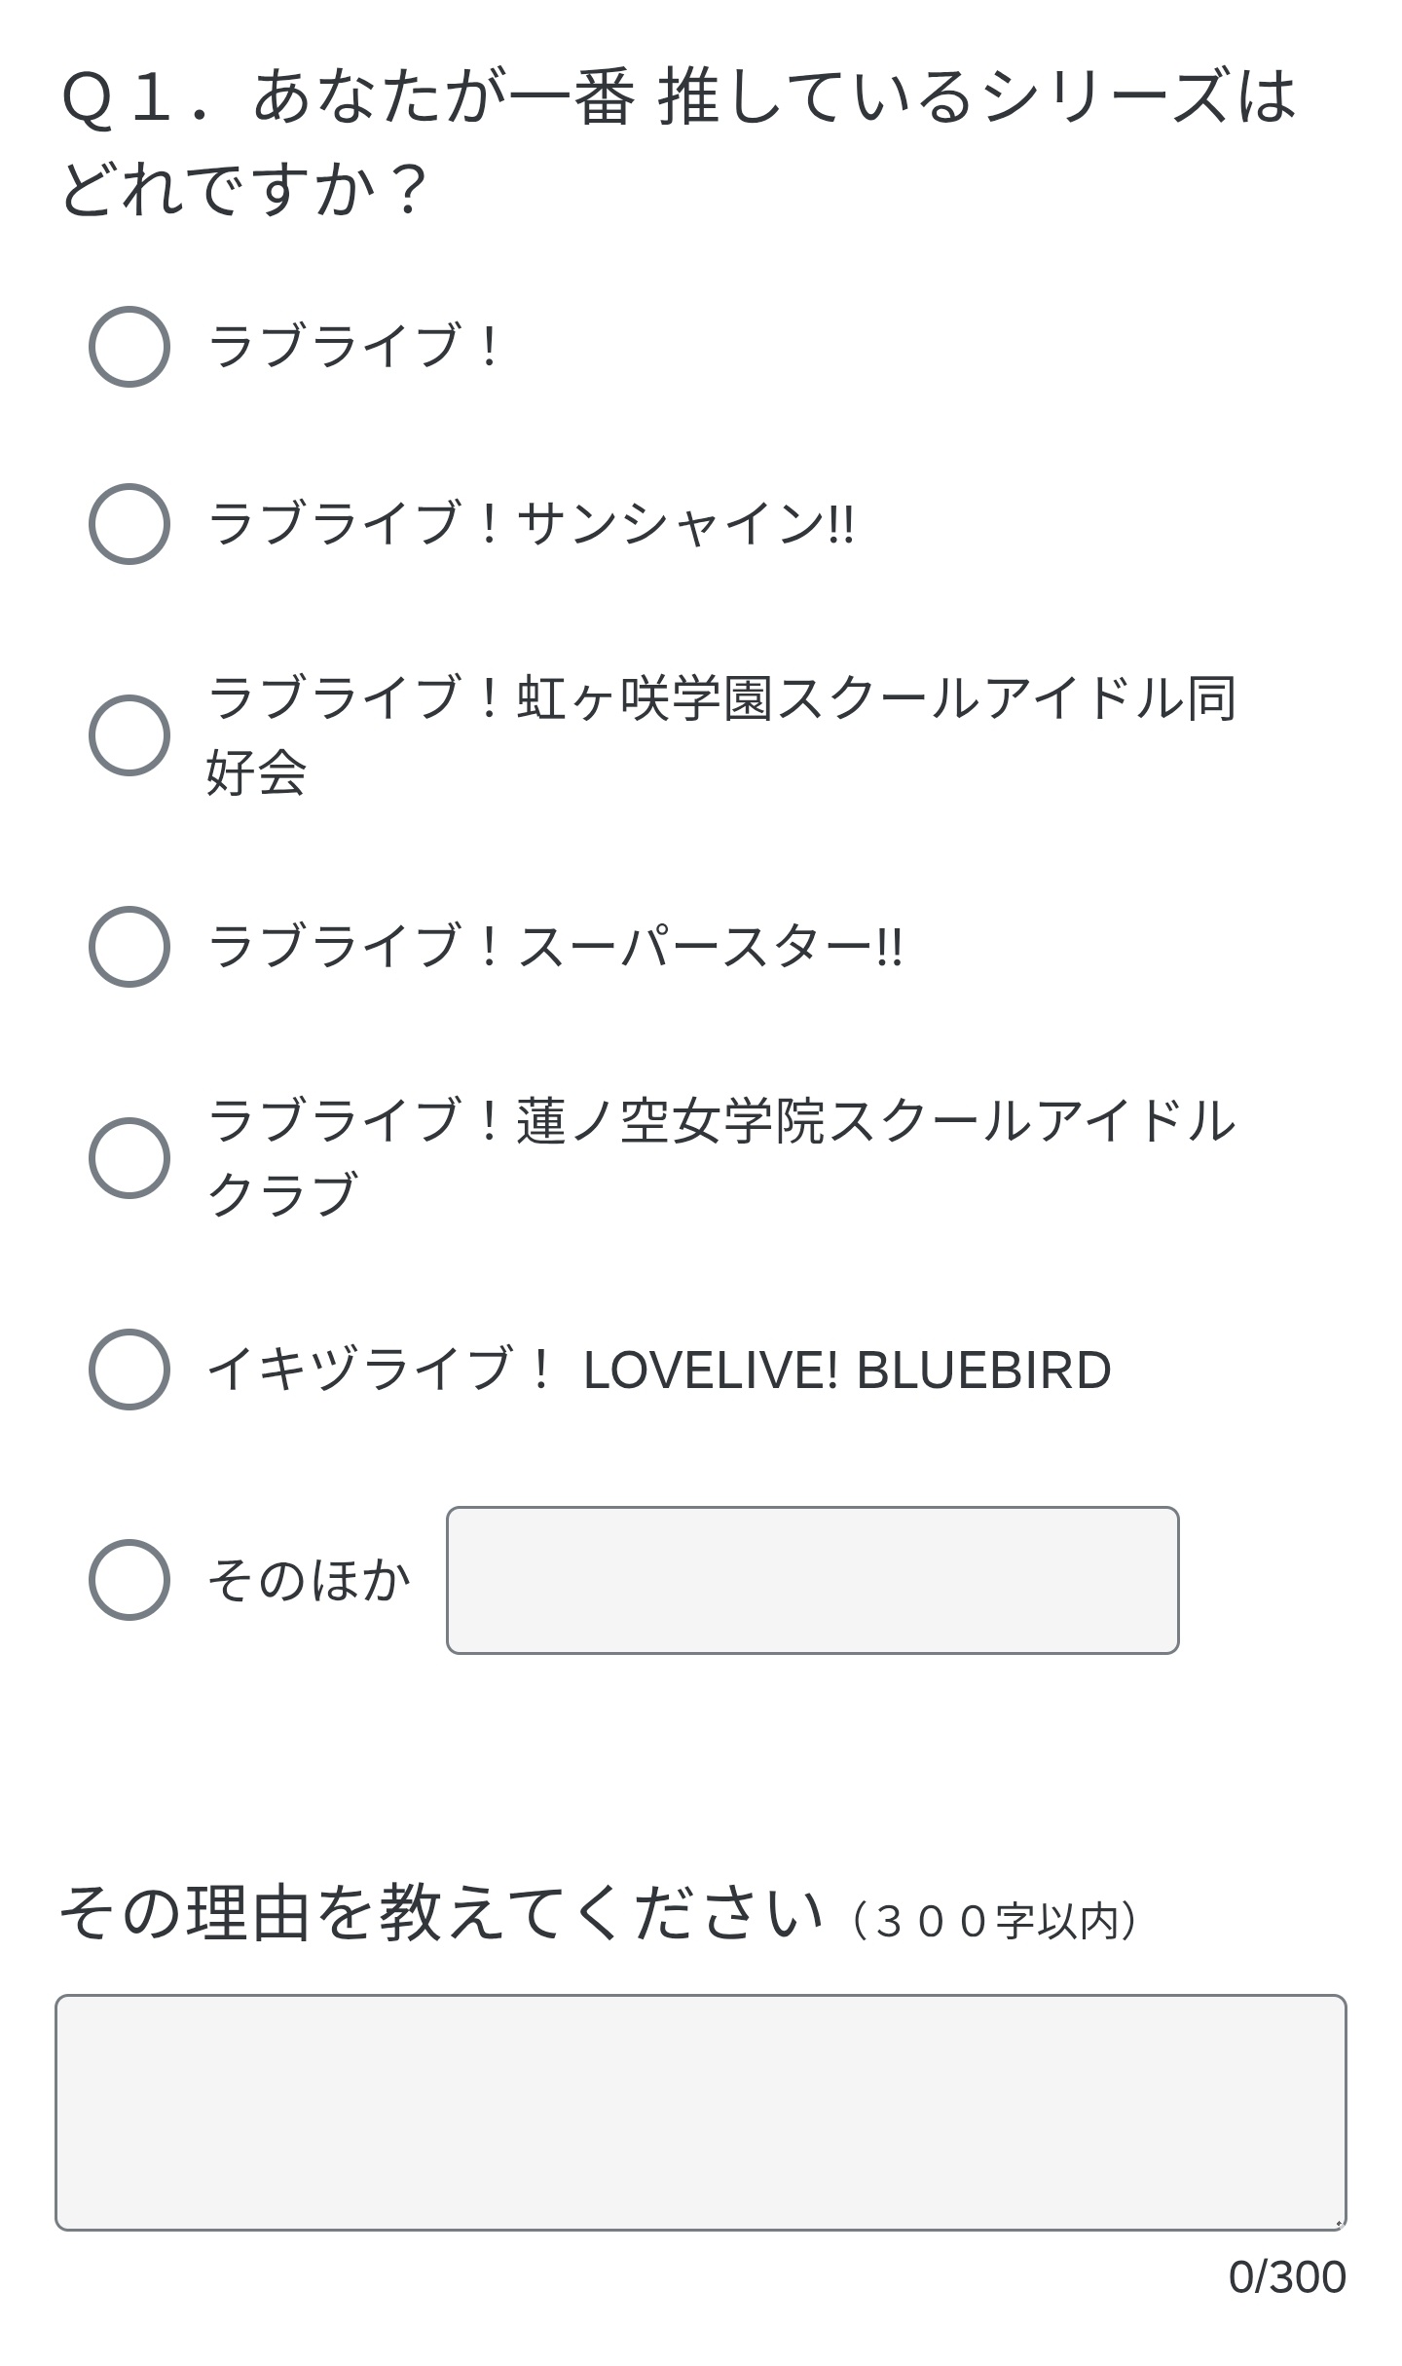1402x2366 pixels.
Task: Choose the ラブライブ！サンシャイン!! radio option
Action: [x=129, y=524]
